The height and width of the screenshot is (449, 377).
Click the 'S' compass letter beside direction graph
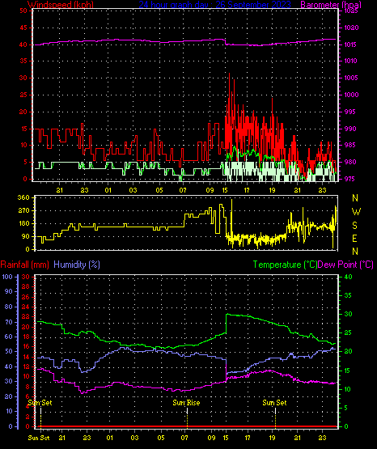(355, 226)
